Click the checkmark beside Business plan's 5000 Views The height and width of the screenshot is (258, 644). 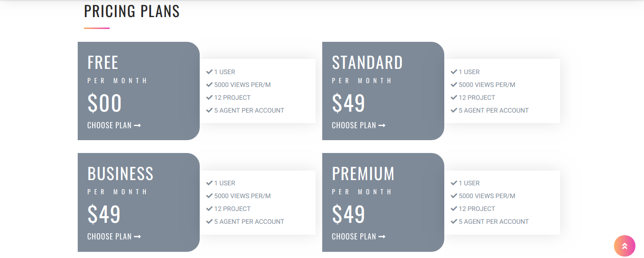click(209, 196)
